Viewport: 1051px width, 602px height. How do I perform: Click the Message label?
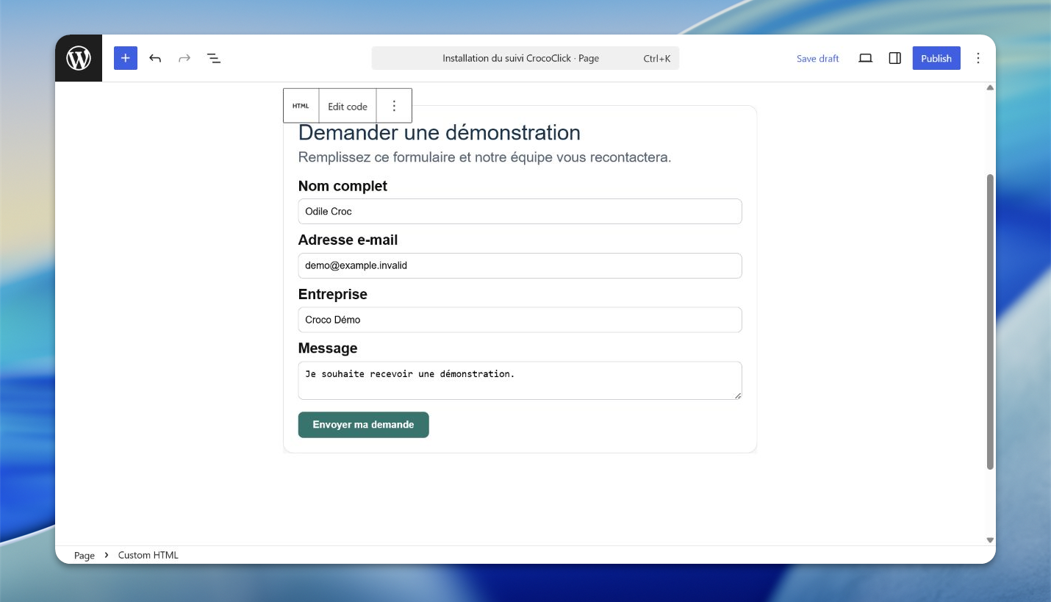coord(328,348)
